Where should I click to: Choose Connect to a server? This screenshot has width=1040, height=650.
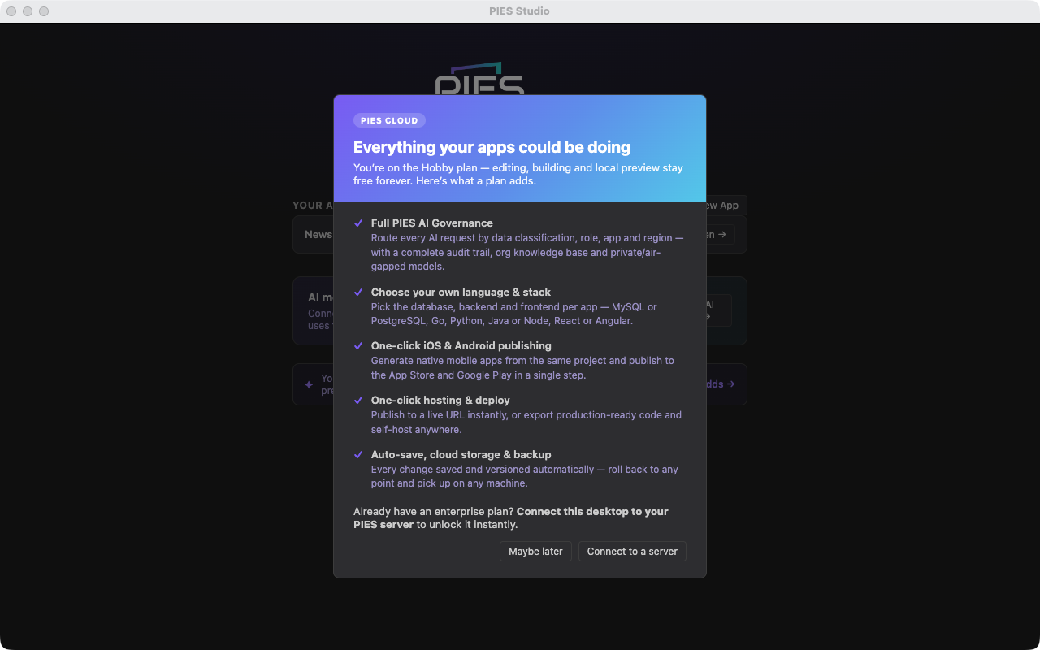632,551
